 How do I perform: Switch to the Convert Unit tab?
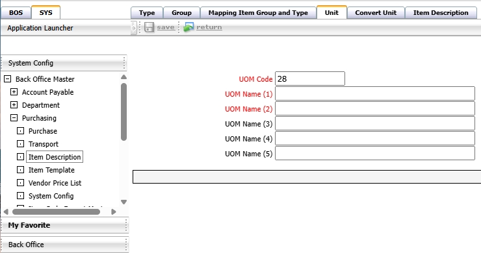(376, 13)
